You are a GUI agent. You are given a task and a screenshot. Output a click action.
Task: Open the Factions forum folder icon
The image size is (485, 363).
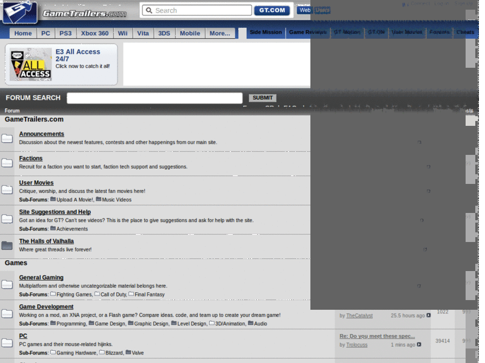[7, 163]
